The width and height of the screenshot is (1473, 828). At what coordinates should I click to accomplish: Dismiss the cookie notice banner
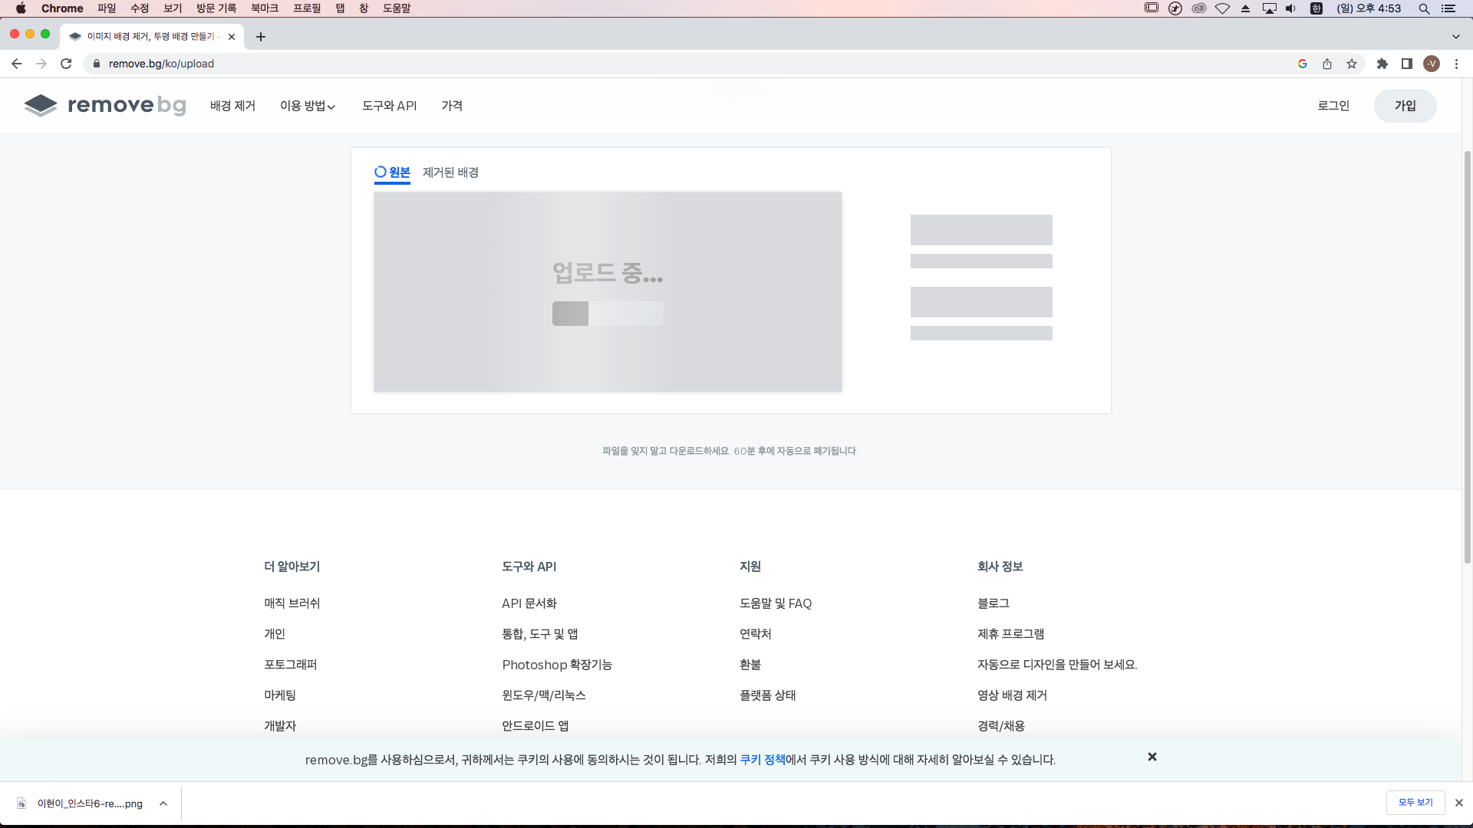tap(1152, 757)
